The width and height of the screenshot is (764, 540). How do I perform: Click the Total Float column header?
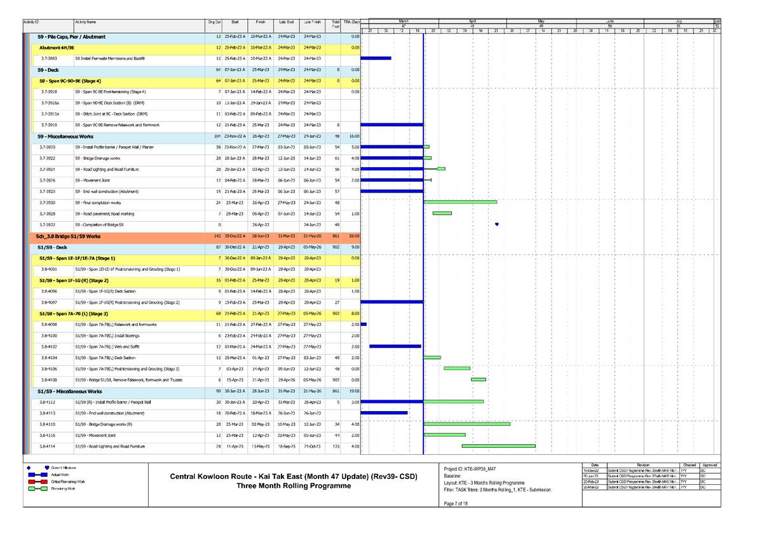coord(335,24)
